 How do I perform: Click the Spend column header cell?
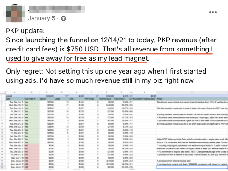[46, 99]
